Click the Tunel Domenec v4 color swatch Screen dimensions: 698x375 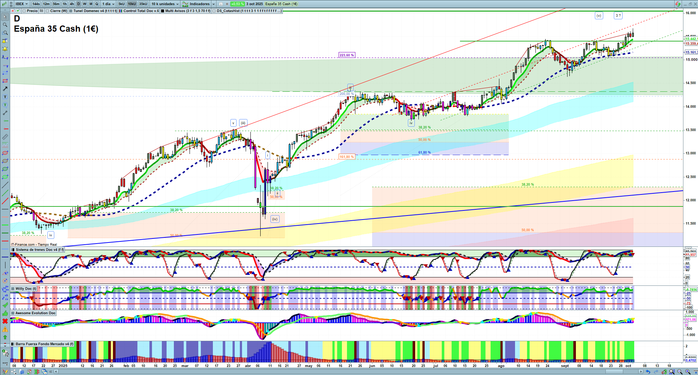pos(71,11)
